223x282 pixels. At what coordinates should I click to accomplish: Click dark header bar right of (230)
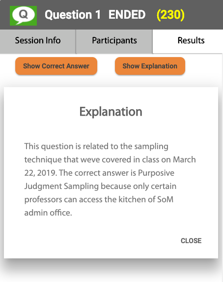(204, 15)
